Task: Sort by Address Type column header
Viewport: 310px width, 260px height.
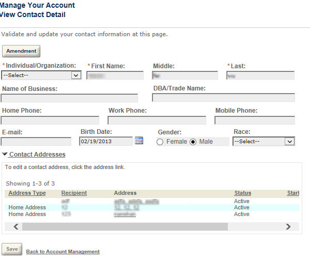Action: pos(27,193)
